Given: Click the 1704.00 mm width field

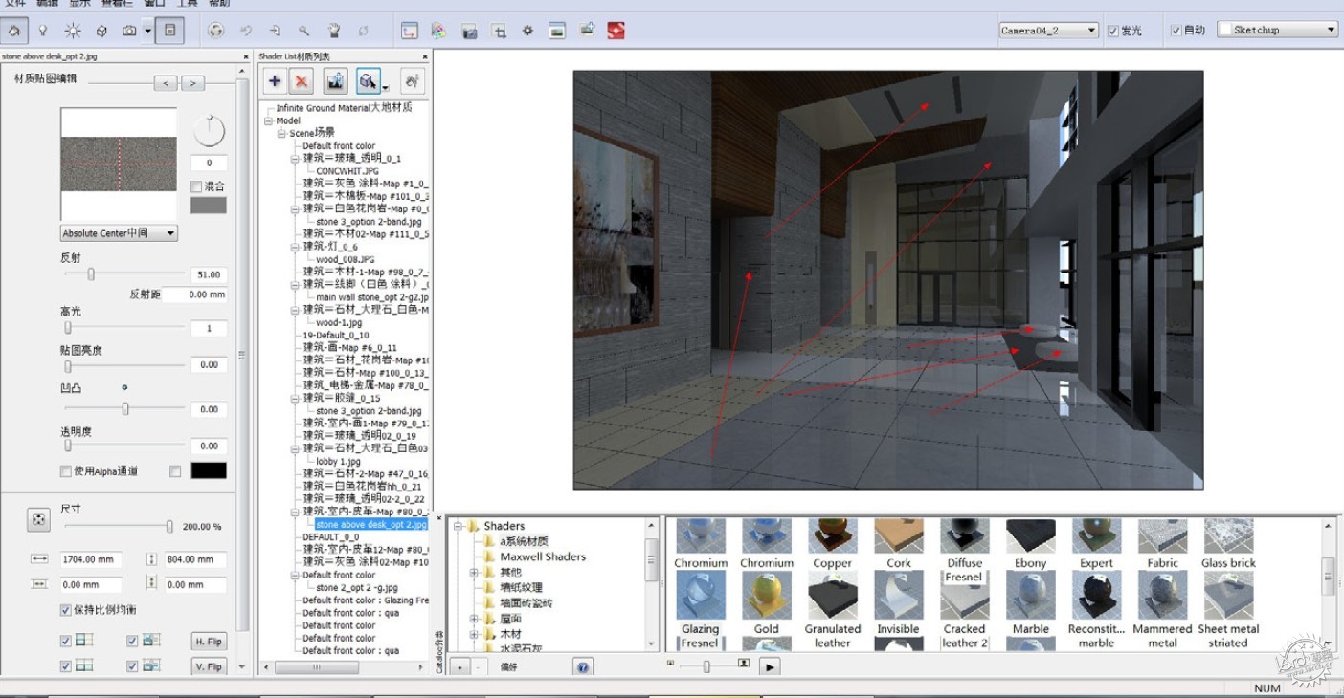Looking at the screenshot, I should [90, 559].
